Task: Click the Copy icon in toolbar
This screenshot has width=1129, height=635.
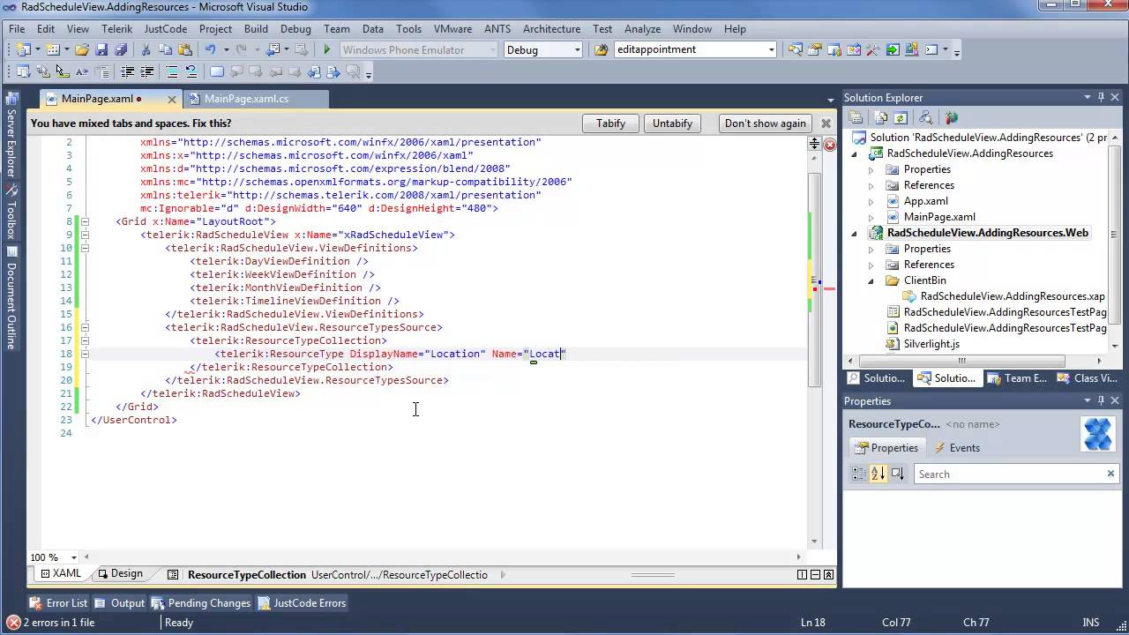Action: 165,50
